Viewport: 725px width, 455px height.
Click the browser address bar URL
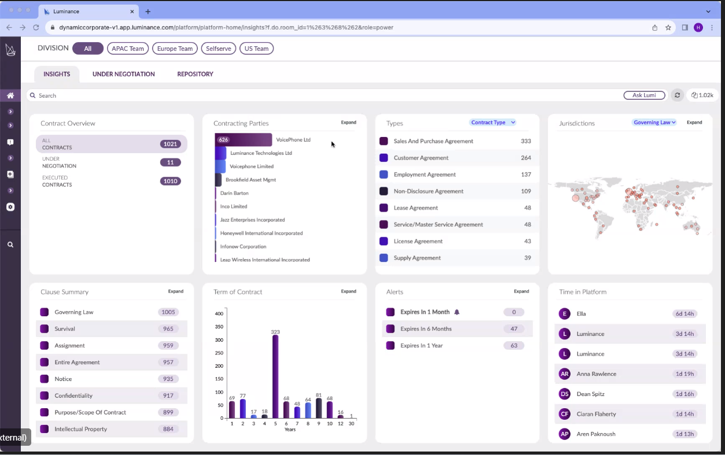click(x=226, y=27)
